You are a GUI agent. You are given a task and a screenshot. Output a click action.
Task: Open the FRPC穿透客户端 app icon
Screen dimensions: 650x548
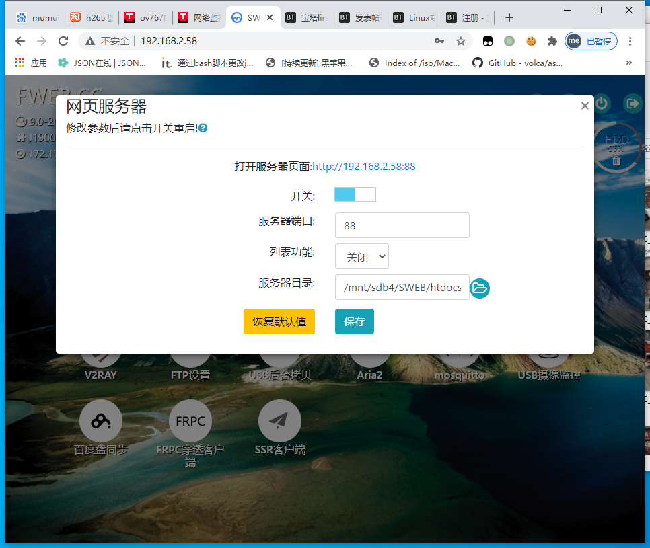190,421
